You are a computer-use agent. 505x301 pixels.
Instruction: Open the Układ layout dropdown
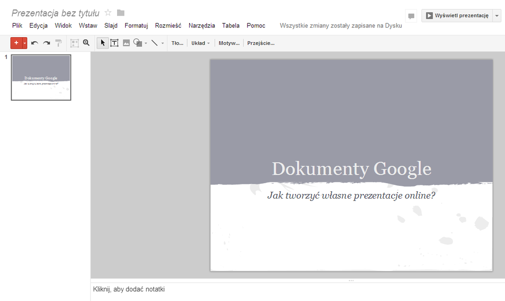[200, 43]
